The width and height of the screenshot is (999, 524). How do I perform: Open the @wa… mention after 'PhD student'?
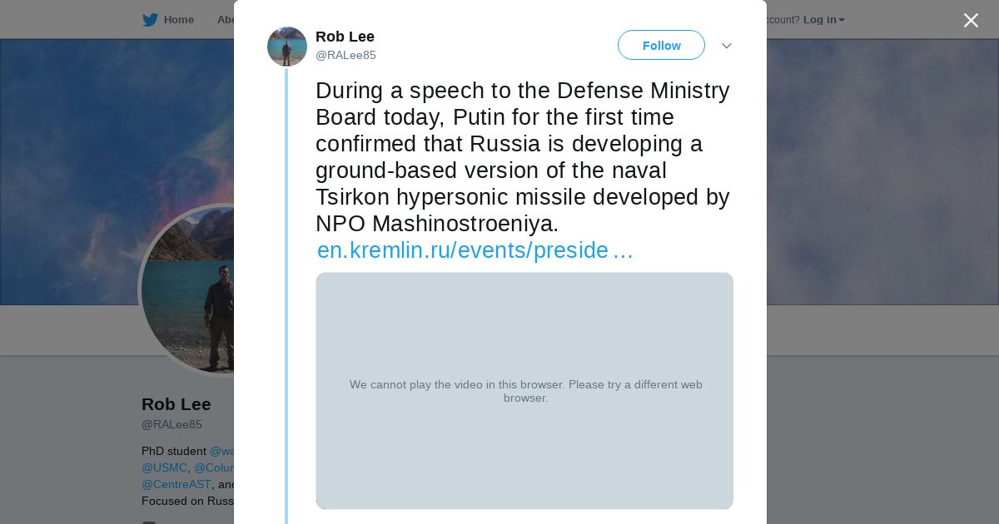(x=221, y=452)
